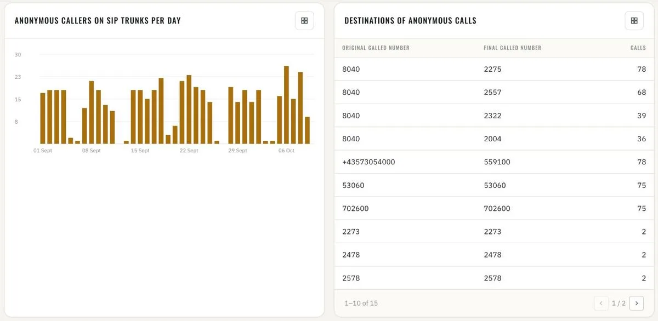
Task: Click the chart title Anonymous Callers on SIP Trunks
Action: coord(98,21)
